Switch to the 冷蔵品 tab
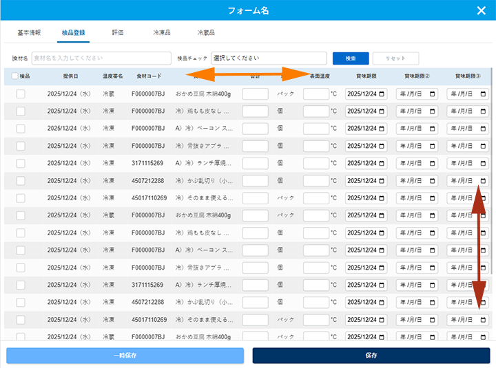Image resolution: width=496 pixels, height=368 pixels. (206, 32)
